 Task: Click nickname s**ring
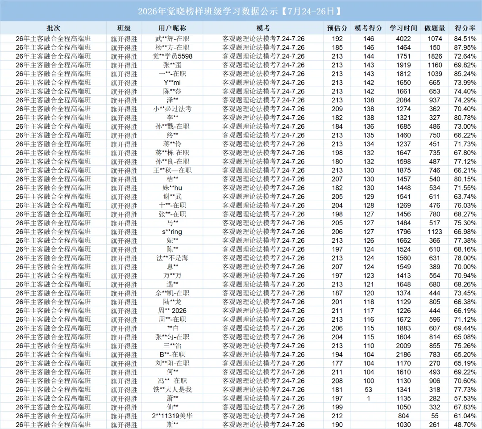tap(172, 232)
